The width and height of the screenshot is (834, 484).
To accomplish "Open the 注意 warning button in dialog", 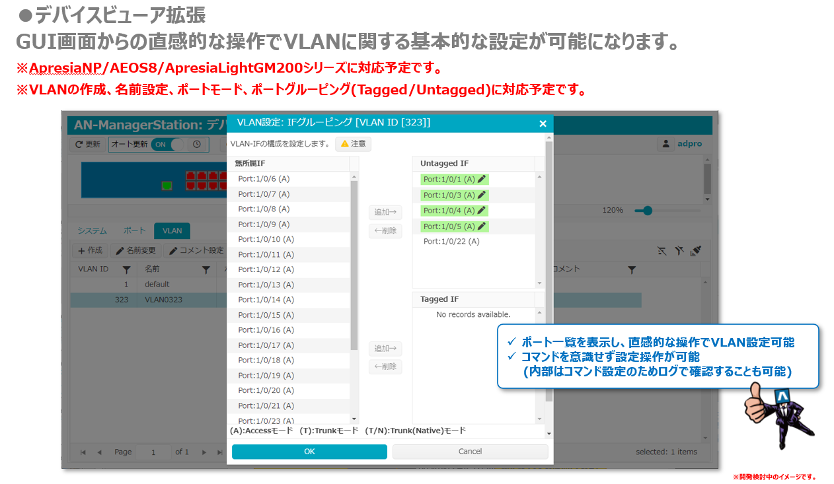I will click(x=354, y=143).
